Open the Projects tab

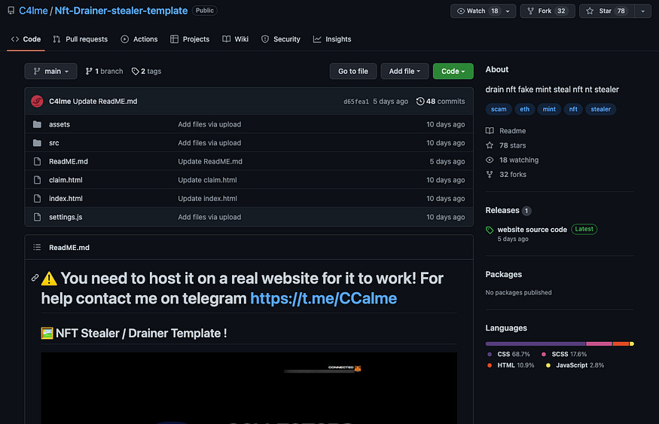(190, 39)
